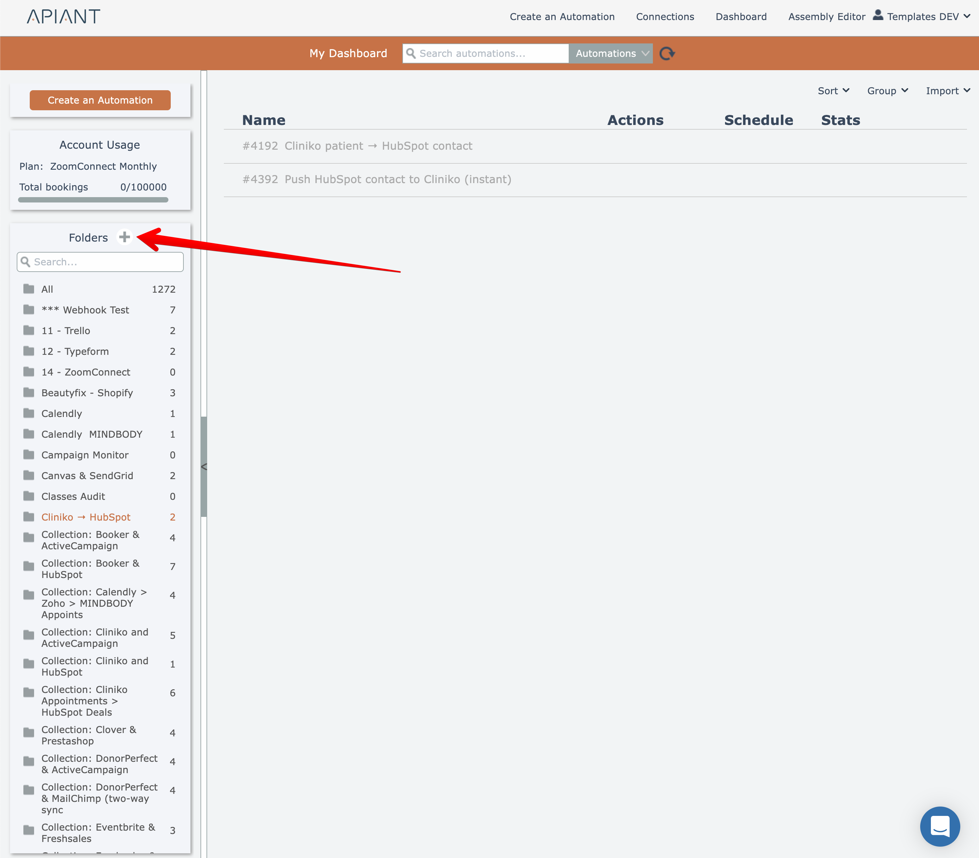This screenshot has width=979, height=858.
Task: Click the APIANT logo
Action: tap(63, 17)
